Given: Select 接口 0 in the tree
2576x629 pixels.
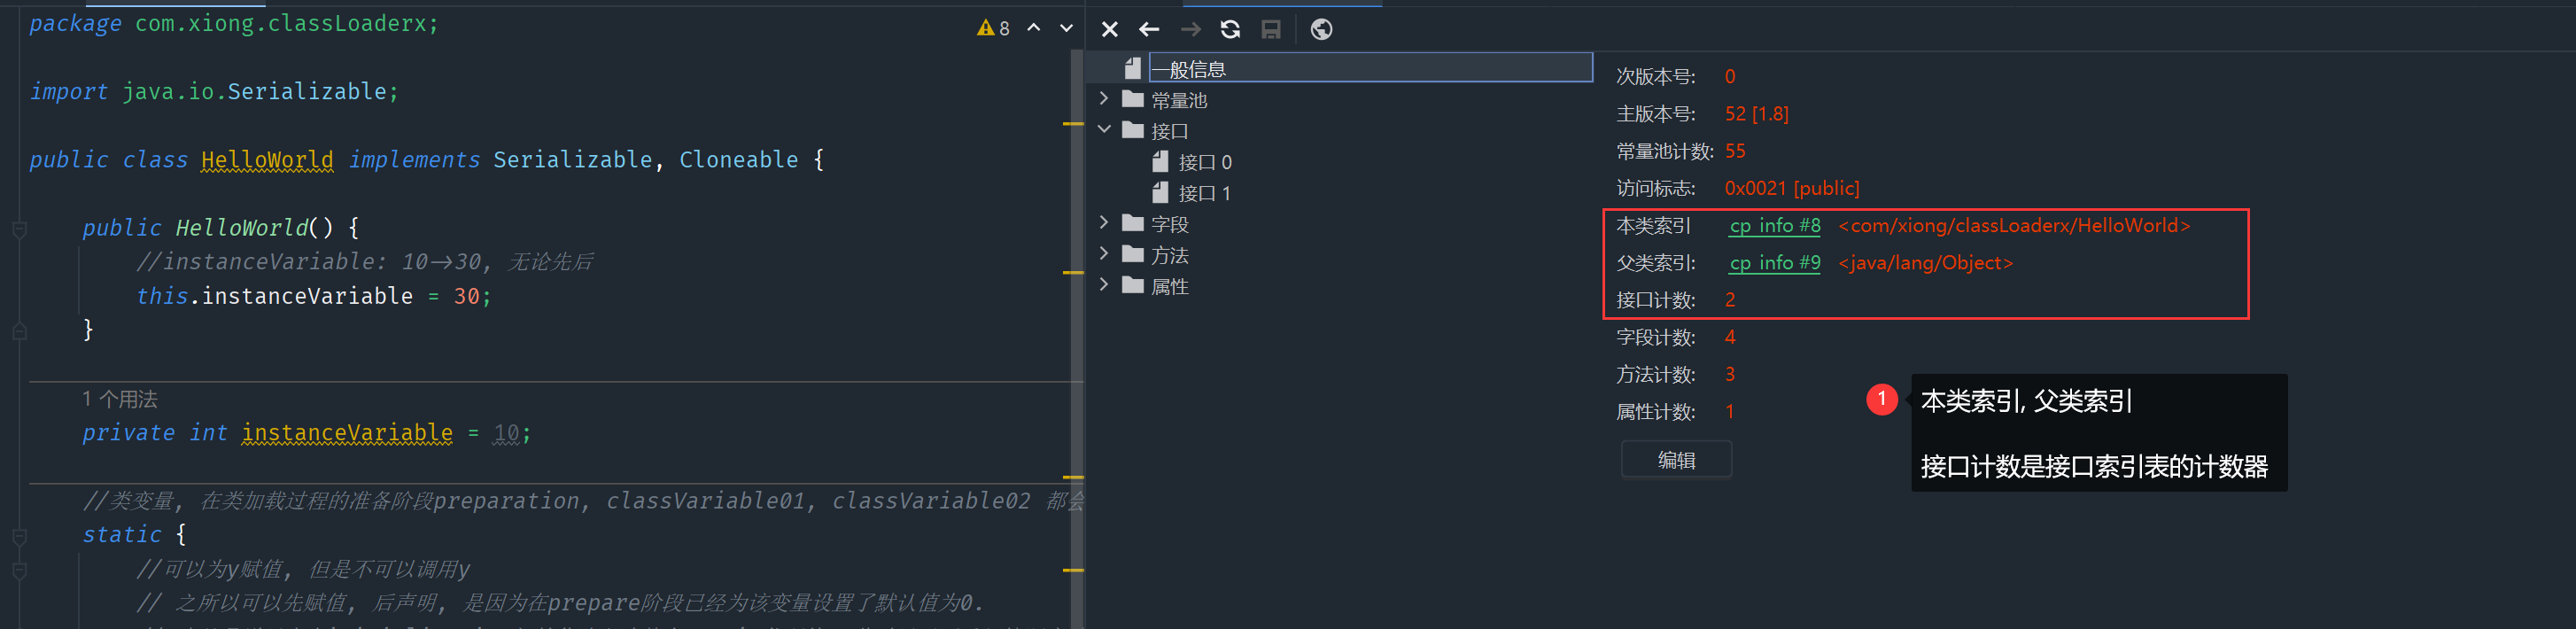Looking at the screenshot, I should click(x=1204, y=162).
